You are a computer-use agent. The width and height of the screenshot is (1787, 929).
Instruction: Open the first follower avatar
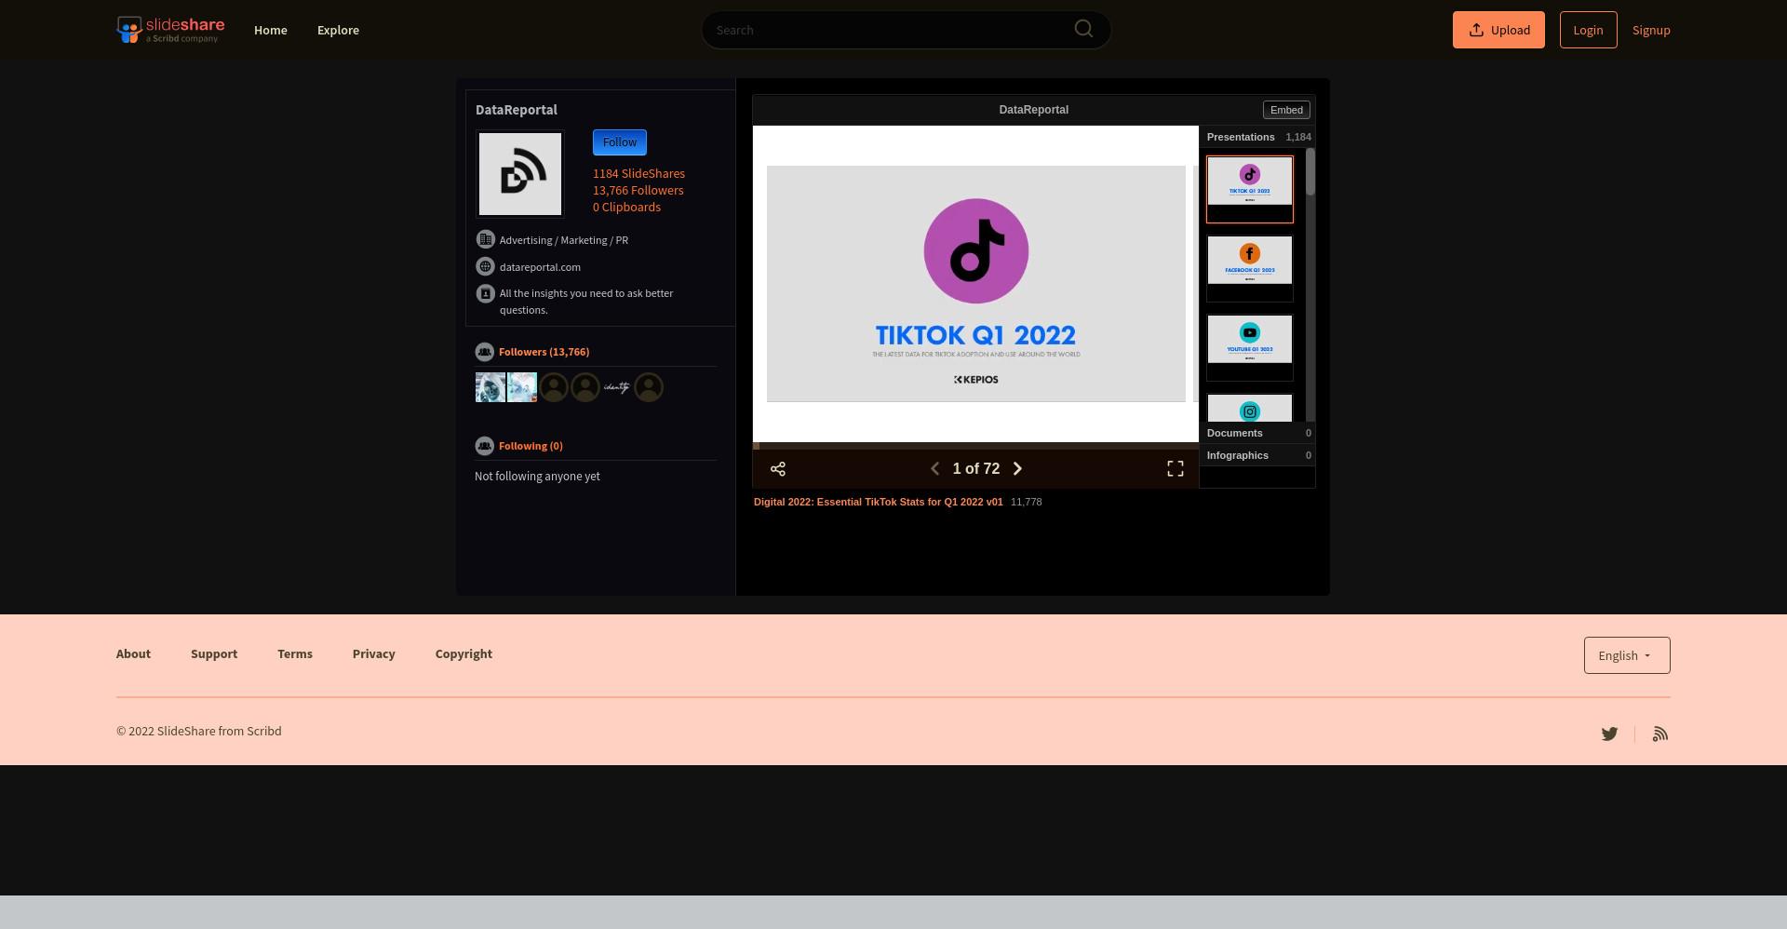[x=490, y=387]
